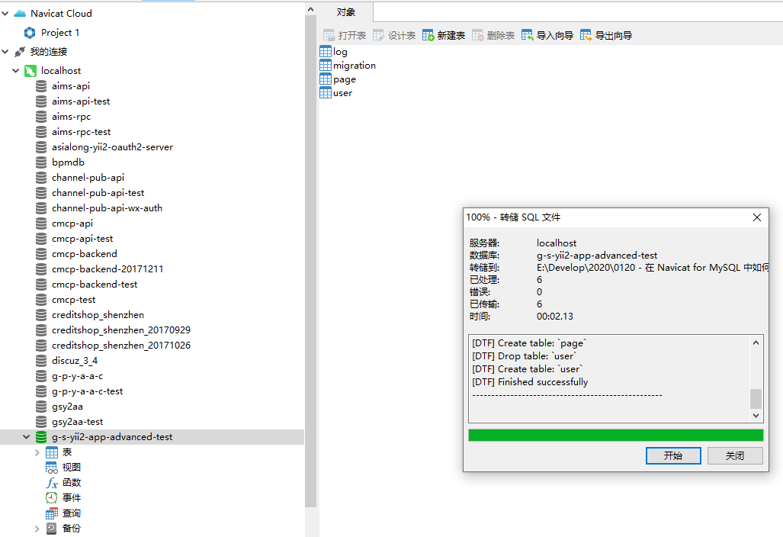Select the g-p-y-a-a-c database
The height and width of the screenshot is (537, 783).
point(78,376)
